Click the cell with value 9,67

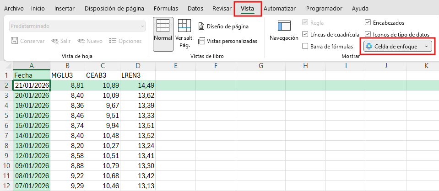click(102, 106)
